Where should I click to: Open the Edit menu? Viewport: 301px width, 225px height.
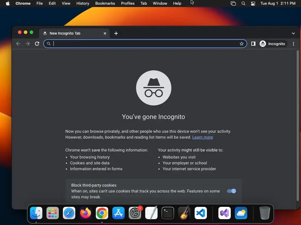tap(52, 3)
